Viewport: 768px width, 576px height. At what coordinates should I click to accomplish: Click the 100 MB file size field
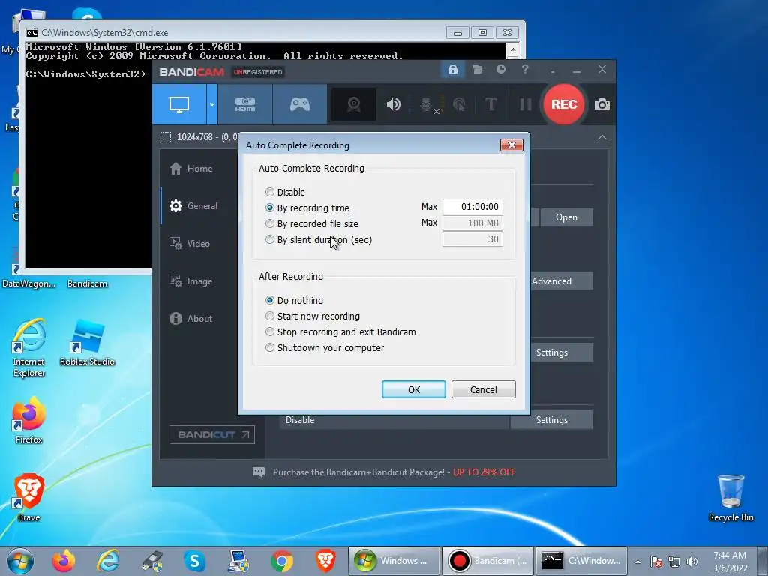(x=472, y=223)
